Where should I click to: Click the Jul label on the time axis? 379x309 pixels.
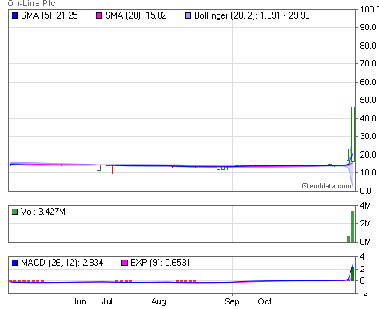[107, 301]
